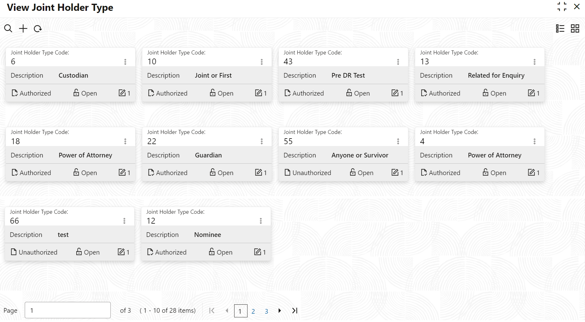Jump to the last page
This screenshot has width=585, height=322.
tap(295, 311)
